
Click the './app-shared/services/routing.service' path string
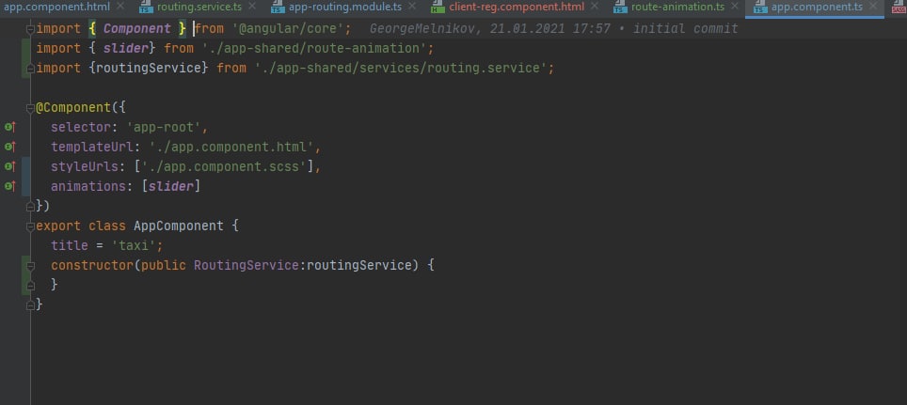click(400, 69)
